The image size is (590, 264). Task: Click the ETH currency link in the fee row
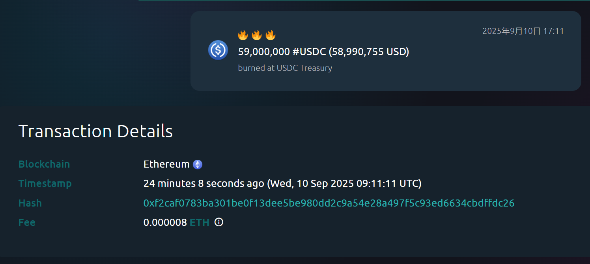click(200, 222)
